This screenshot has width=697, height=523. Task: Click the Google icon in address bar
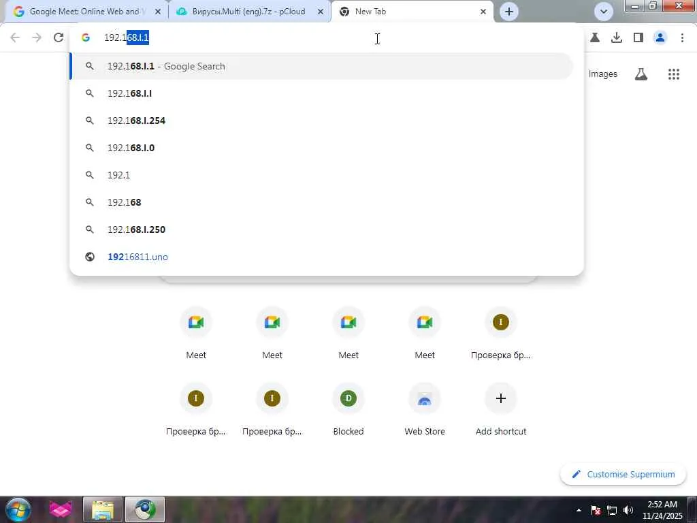pos(86,38)
